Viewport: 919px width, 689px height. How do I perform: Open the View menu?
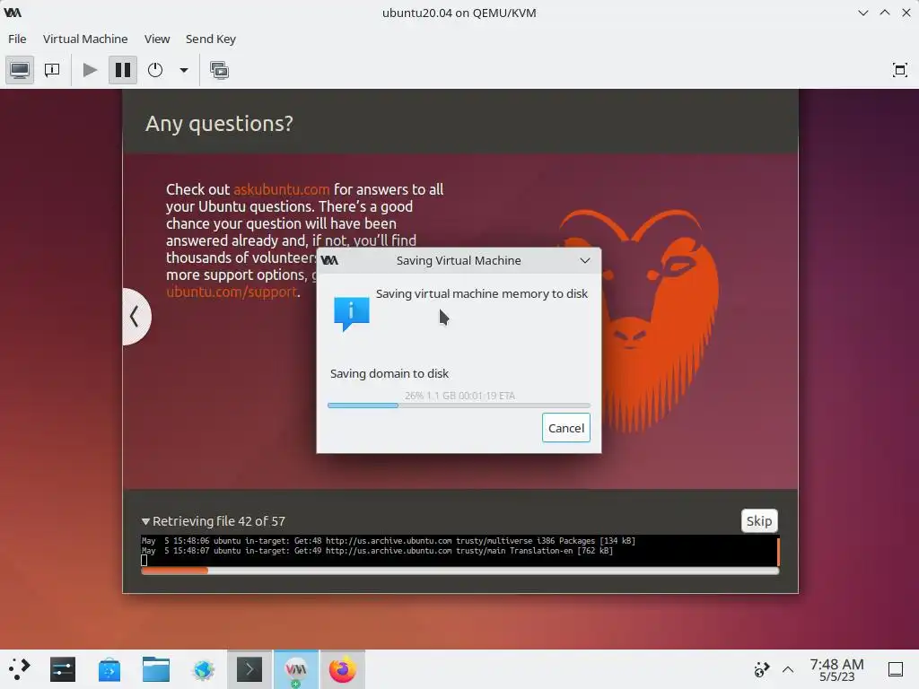point(157,39)
